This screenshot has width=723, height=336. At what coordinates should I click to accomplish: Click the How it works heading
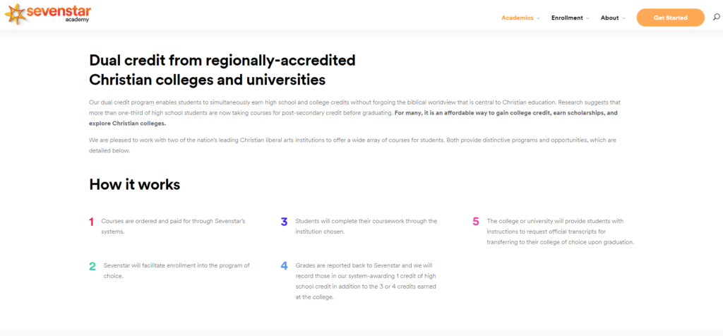click(135, 184)
